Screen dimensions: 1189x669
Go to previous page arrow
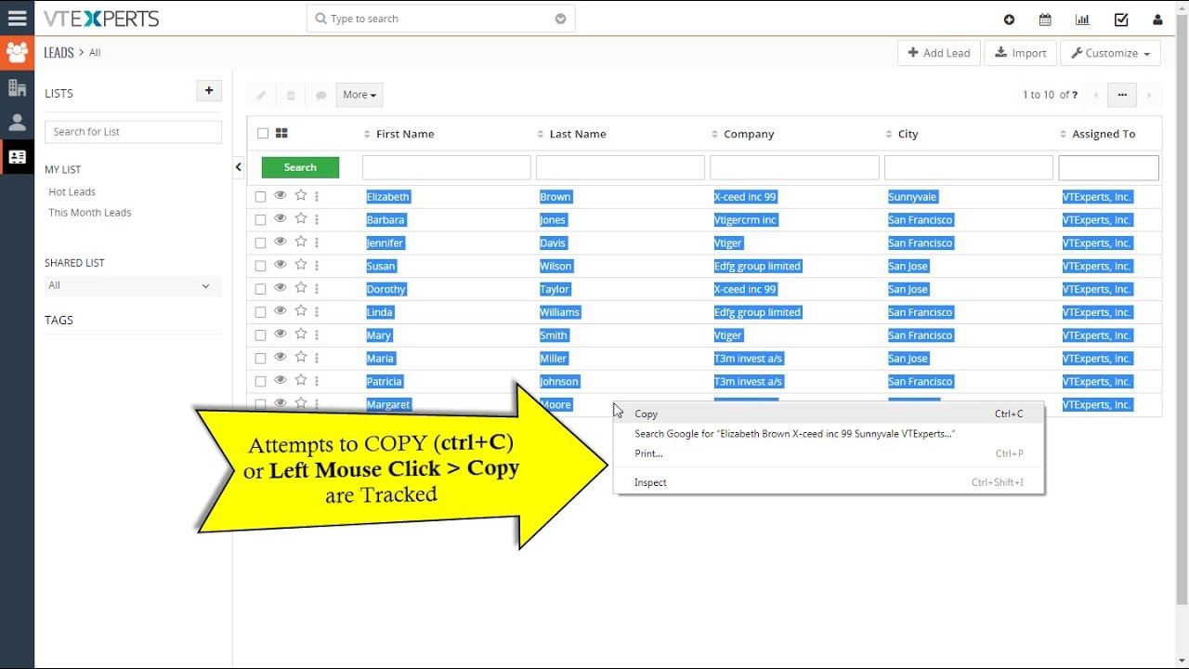[1096, 95]
